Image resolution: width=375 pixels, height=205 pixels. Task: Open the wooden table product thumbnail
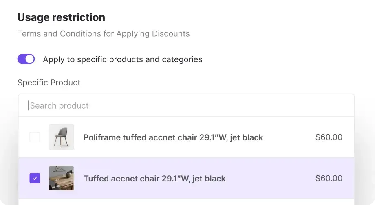pyautogui.click(x=62, y=178)
